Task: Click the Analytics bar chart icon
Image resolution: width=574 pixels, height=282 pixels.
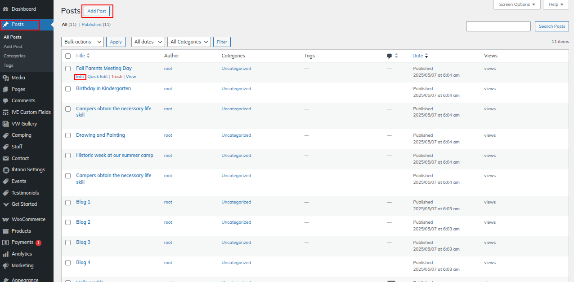Action: tap(5, 254)
